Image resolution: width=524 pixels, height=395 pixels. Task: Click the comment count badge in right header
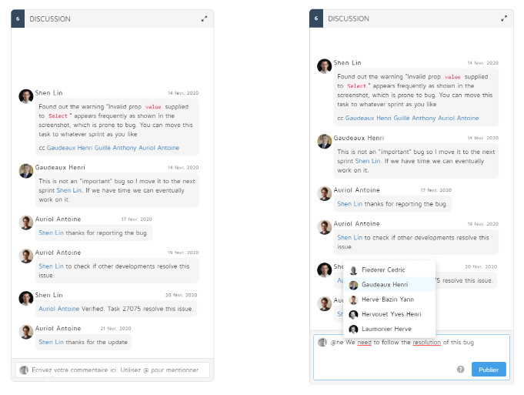tap(316, 18)
